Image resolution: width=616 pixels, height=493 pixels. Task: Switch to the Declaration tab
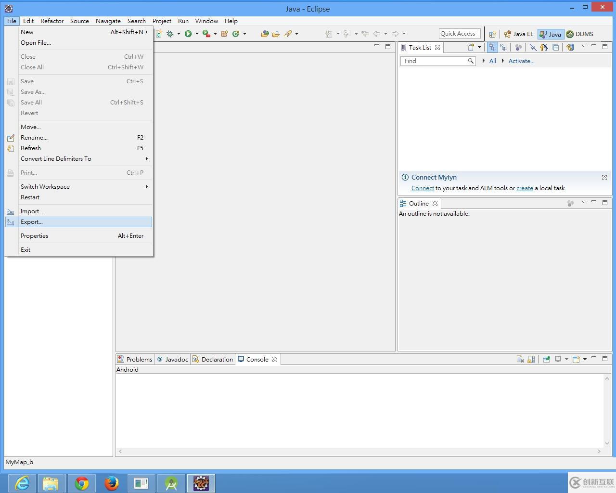tap(213, 360)
